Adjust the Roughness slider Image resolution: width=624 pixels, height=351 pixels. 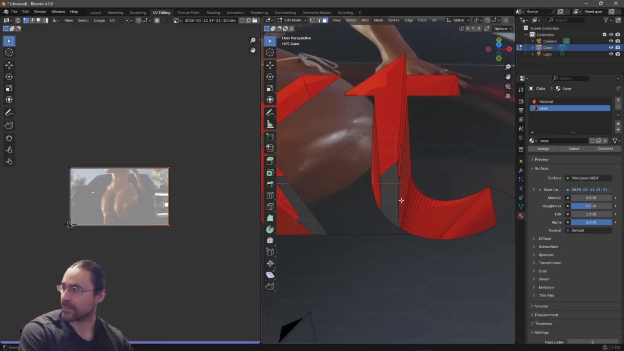click(x=590, y=206)
